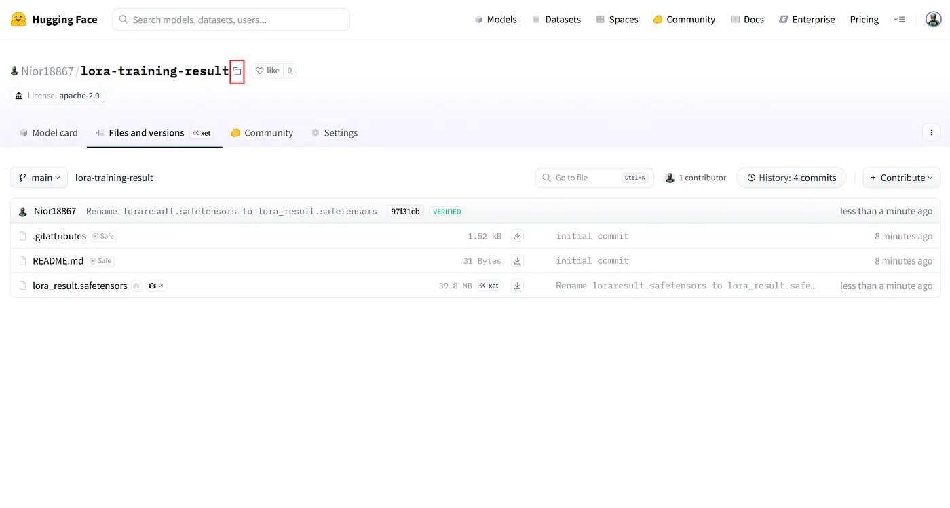Open the user profile avatar menu
This screenshot has height=508, width=950.
tap(933, 20)
